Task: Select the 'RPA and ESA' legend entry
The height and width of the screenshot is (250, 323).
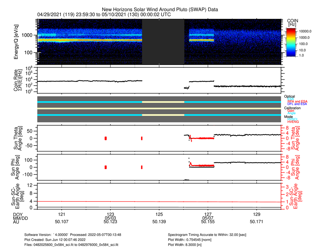Action: [297, 101]
